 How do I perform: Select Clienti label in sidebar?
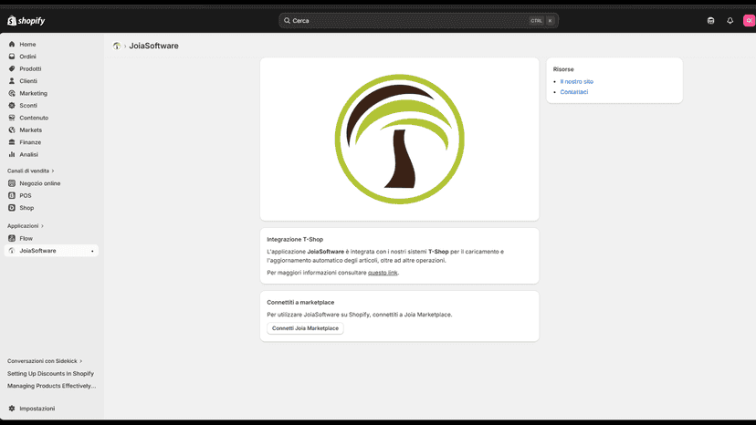coord(28,81)
